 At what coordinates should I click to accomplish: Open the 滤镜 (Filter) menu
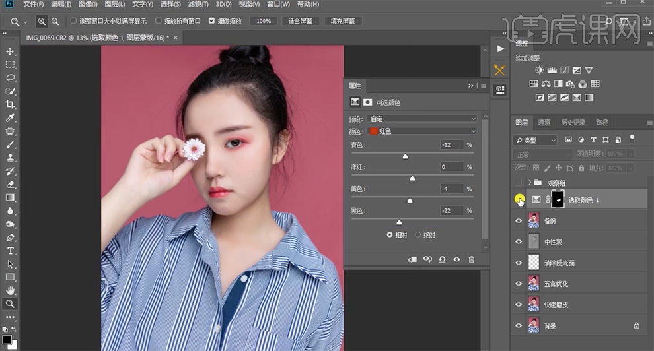pyautogui.click(x=199, y=5)
